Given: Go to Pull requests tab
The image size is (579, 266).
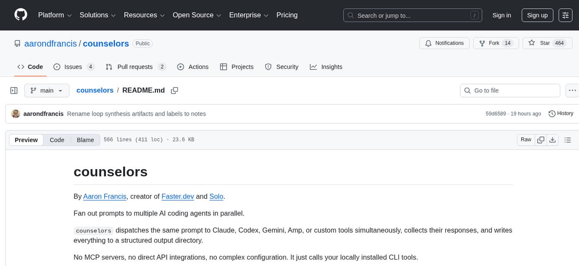Looking at the screenshot, I should click(x=135, y=67).
